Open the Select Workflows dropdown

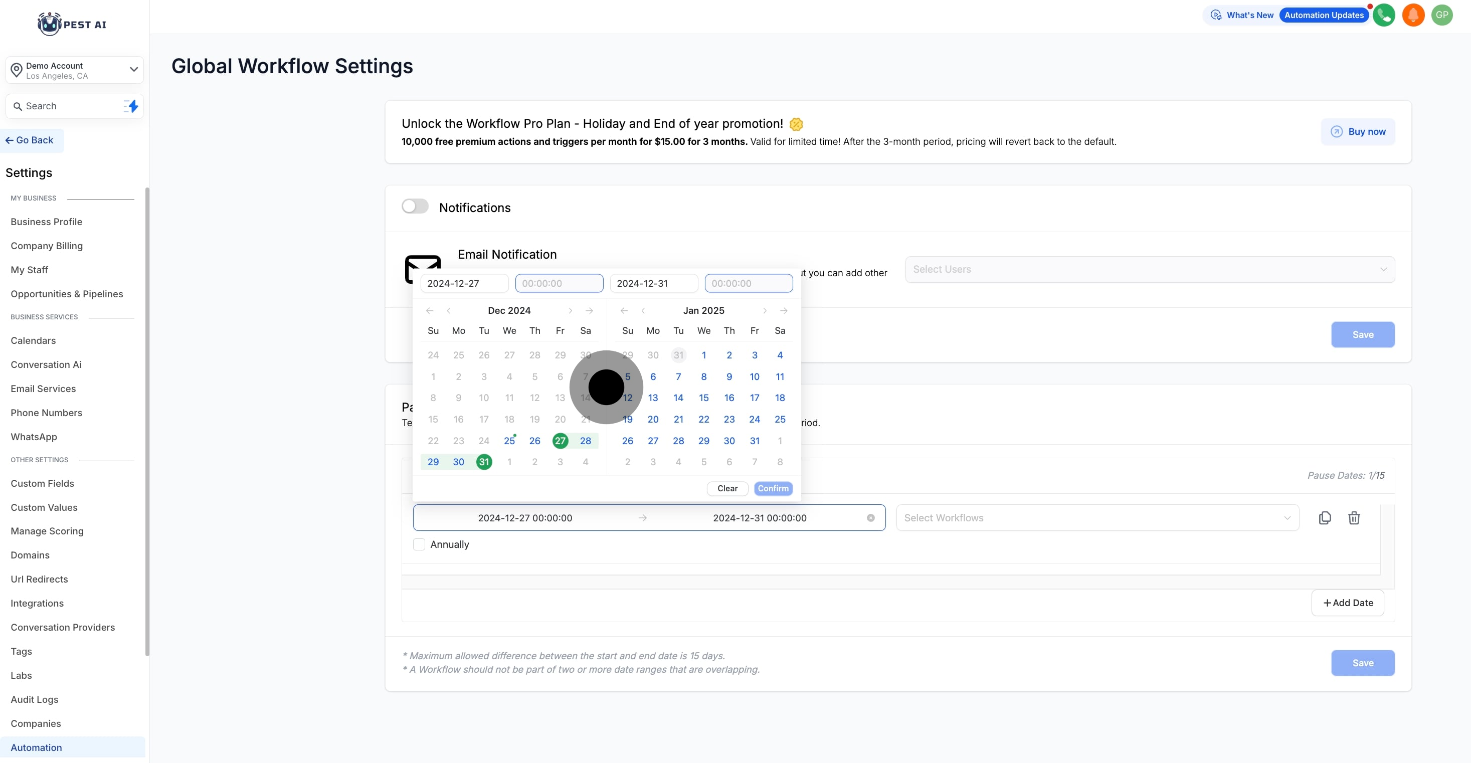pyautogui.click(x=1097, y=518)
